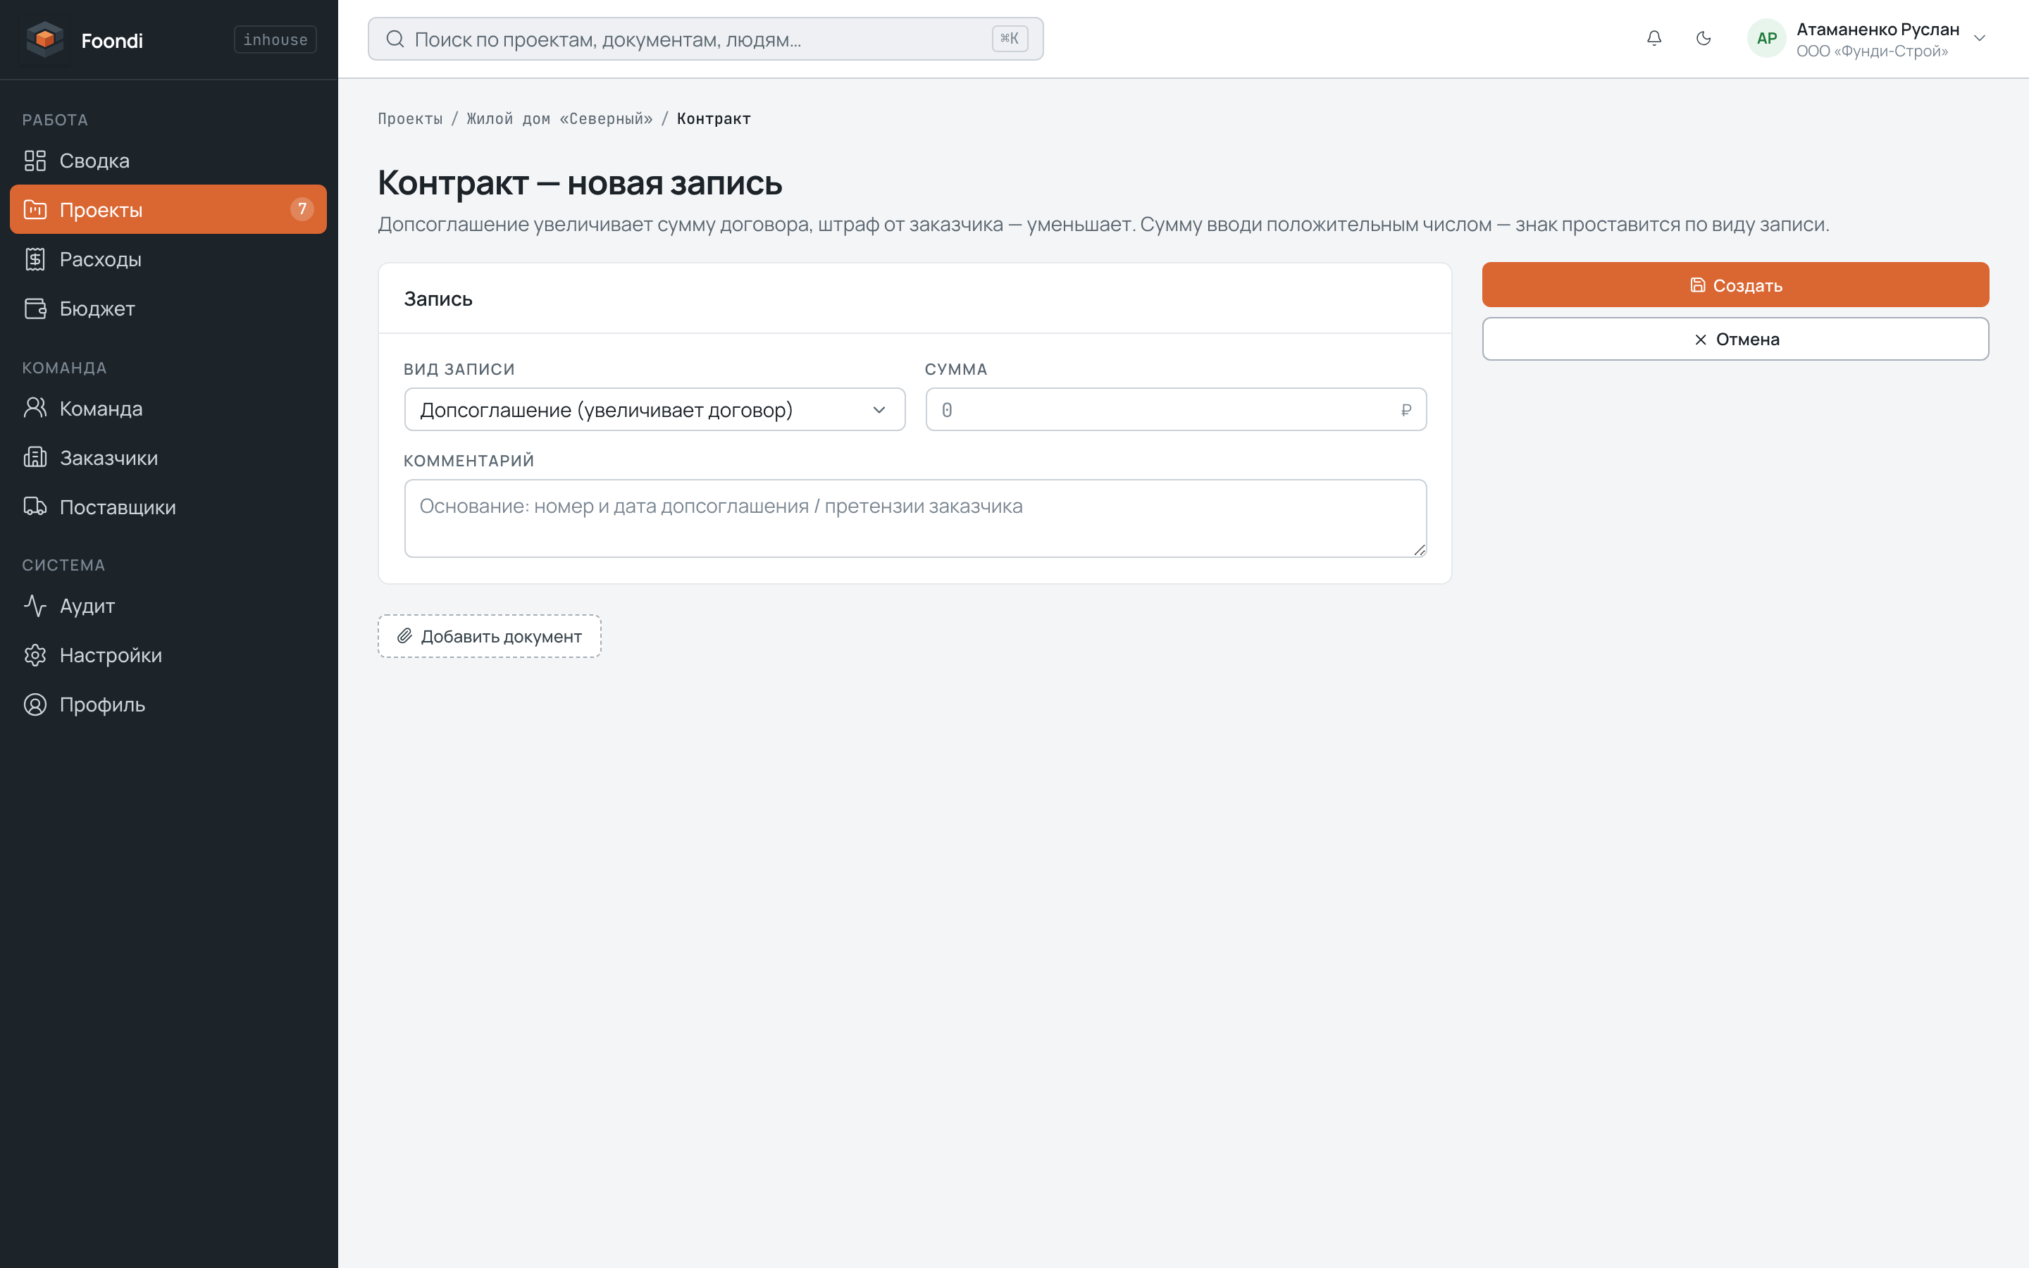2029x1268 pixels.
Task: Go to Настройки
Action: pos(168,655)
